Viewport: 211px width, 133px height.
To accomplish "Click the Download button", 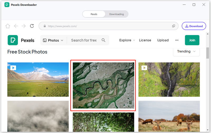I will 194,26.
